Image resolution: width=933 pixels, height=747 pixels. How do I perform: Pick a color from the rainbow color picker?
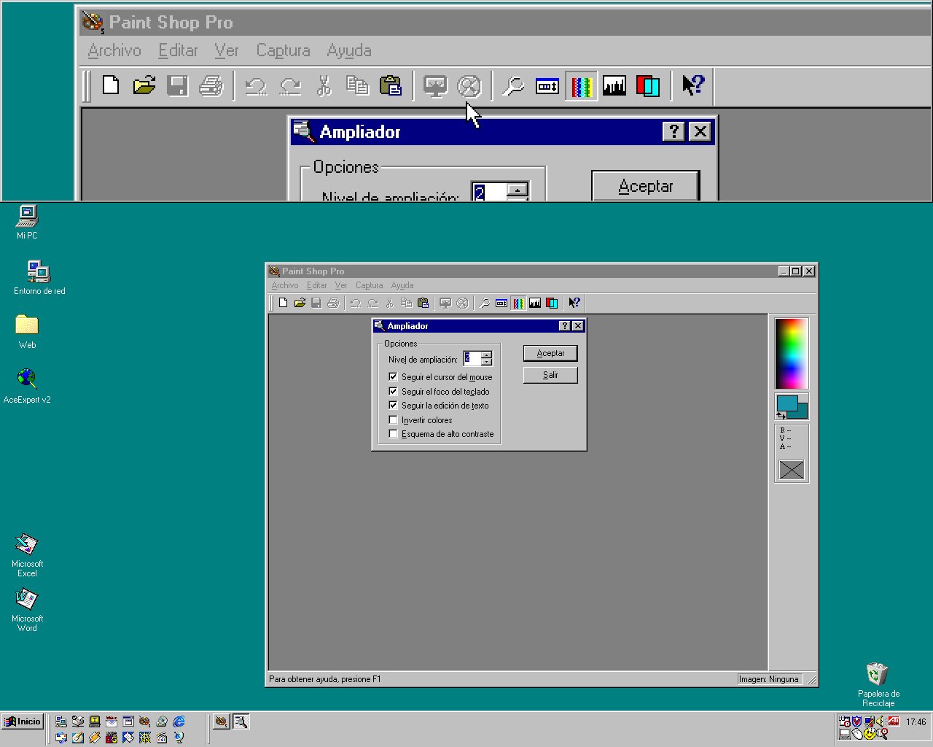point(792,354)
